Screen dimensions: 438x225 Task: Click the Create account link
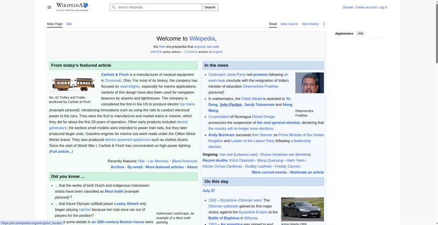coord(366,7)
